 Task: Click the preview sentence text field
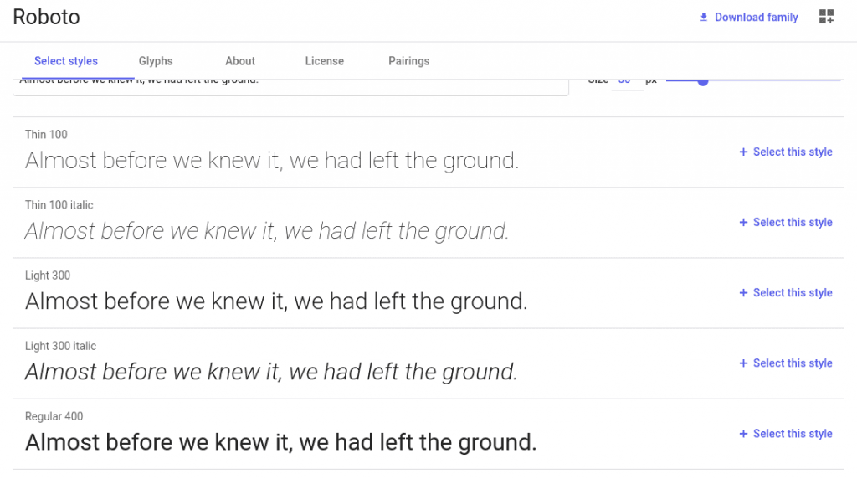(x=290, y=85)
